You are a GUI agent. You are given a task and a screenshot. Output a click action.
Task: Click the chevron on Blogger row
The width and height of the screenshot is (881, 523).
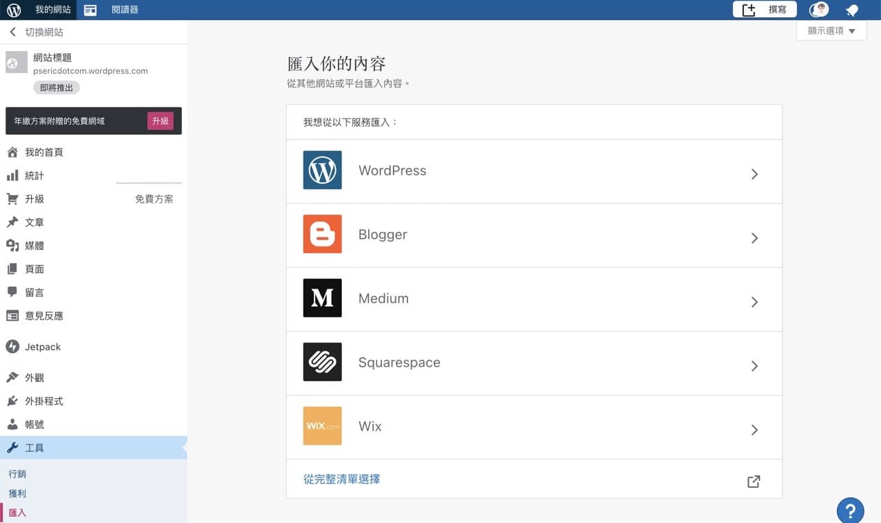point(754,238)
